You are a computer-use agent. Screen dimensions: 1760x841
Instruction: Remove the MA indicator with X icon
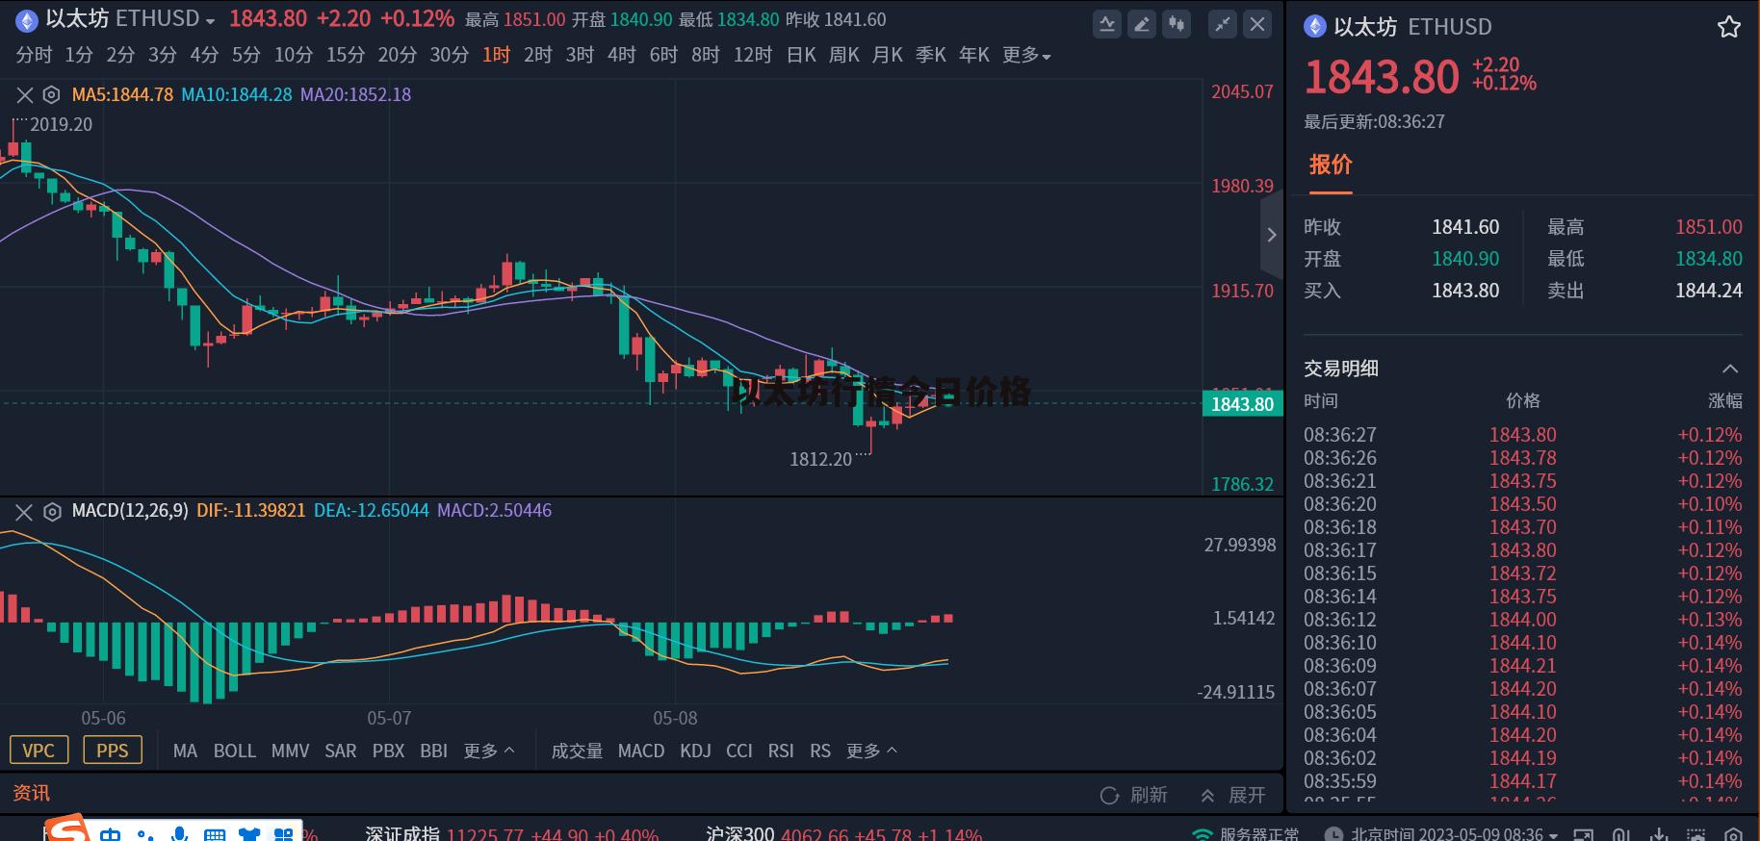click(x=25, y=94)
